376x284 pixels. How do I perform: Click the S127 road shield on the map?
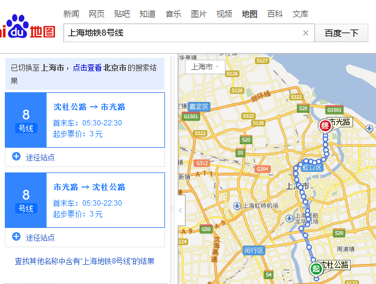coord(262,60)
